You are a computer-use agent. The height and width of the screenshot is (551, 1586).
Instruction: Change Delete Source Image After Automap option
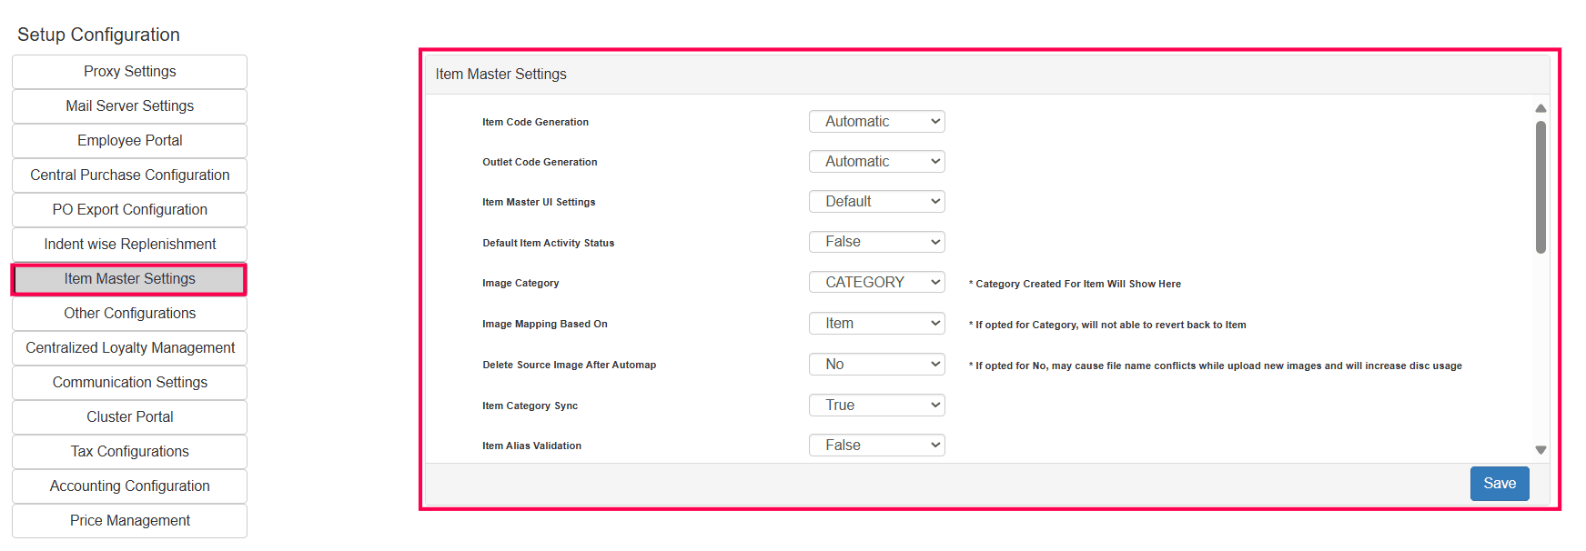[876, 365]
